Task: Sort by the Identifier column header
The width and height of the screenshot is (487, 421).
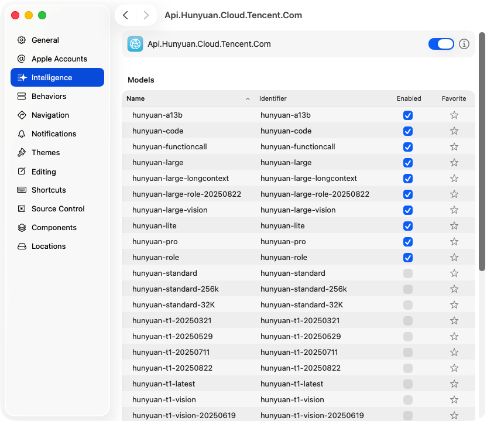Action: pos(273,98)
